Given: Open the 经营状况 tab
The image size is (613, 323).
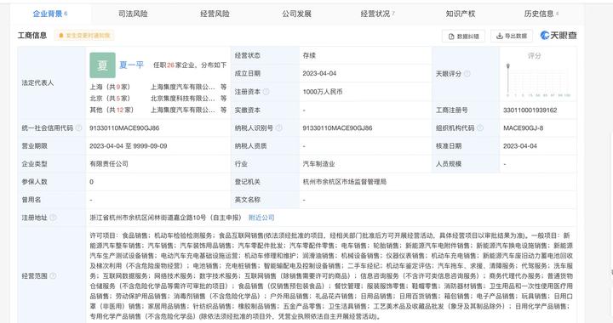Looking at the screenshot, I should coord(378,14).
